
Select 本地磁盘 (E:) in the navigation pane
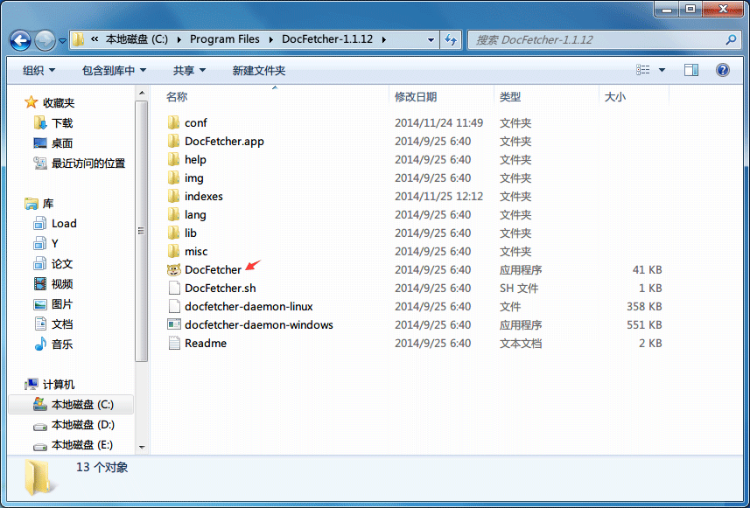click(82, 445)
